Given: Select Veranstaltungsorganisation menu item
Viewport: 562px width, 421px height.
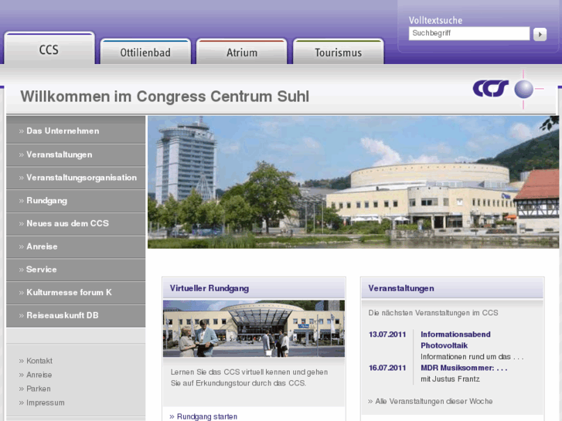Looking at the screenshot, I should coord(76,178).
